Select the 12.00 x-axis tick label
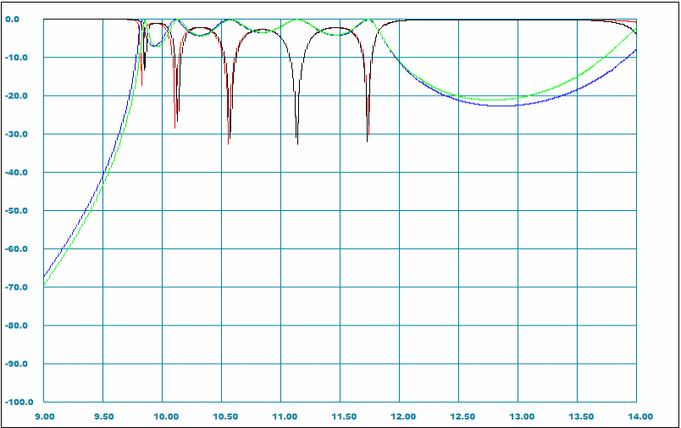The height and width of the screenshot is (428, 681). pyautogui.click(x=403, y=415)
